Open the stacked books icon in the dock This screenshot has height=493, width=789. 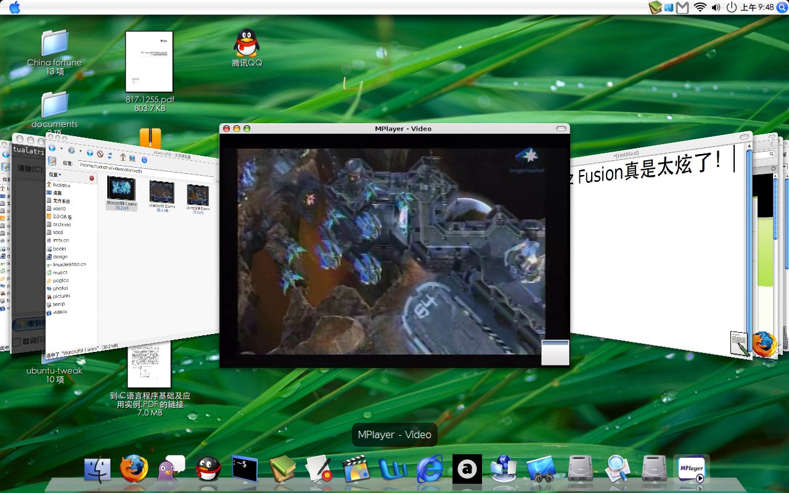[x=282, y=469]
